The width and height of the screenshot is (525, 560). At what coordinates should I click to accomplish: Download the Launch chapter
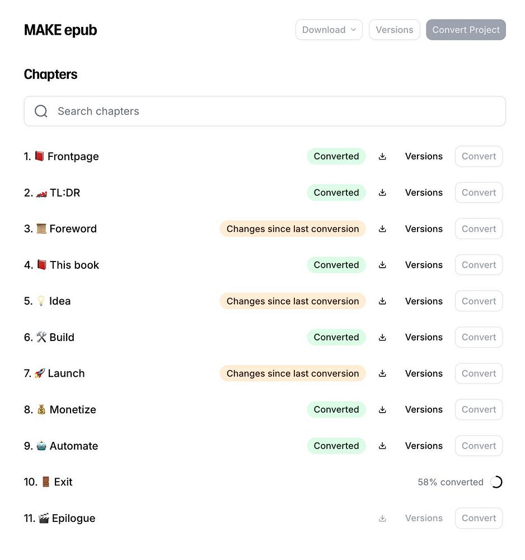click(382, 374)
